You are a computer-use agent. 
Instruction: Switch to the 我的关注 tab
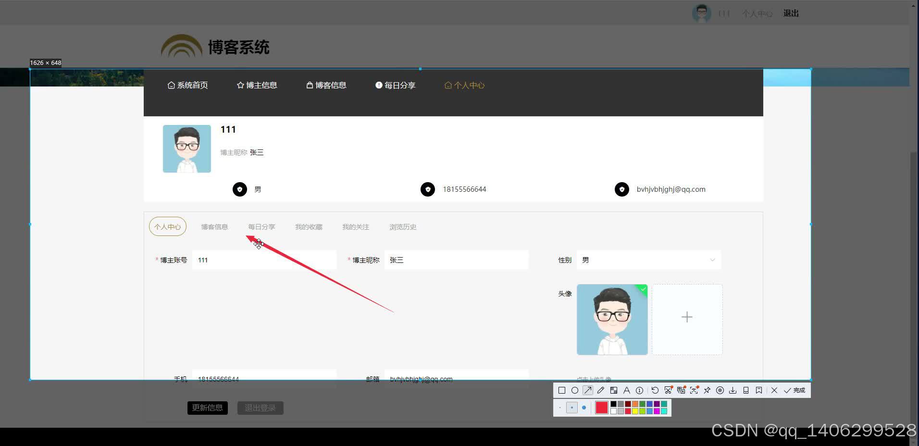[356, 227]
